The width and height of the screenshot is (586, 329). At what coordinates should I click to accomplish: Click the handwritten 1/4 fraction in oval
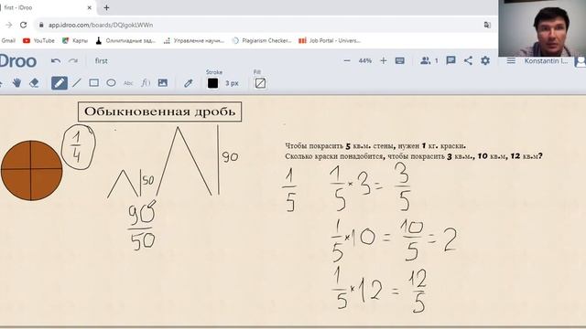78,147
